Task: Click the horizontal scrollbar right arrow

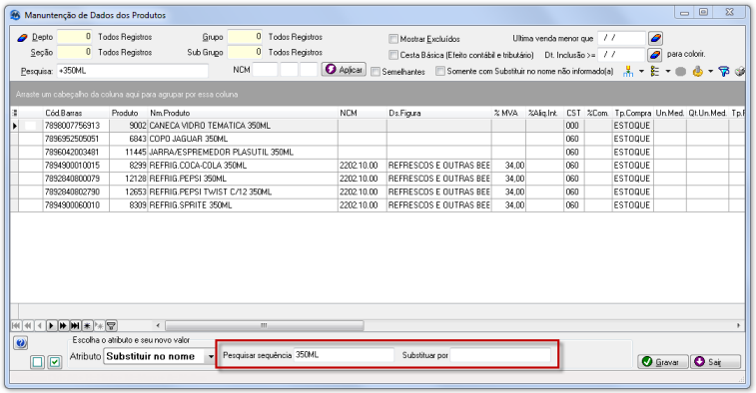Action: (x=739, y=325)
